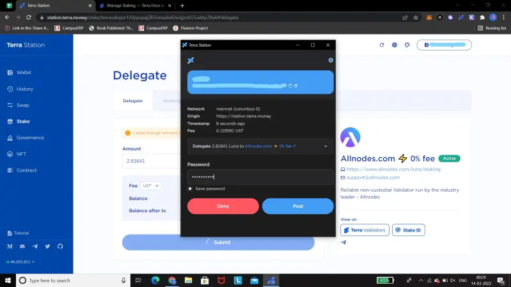Open the GitHub icon in sidebar
The image size is (511, 287).
(x=60, y=247)
